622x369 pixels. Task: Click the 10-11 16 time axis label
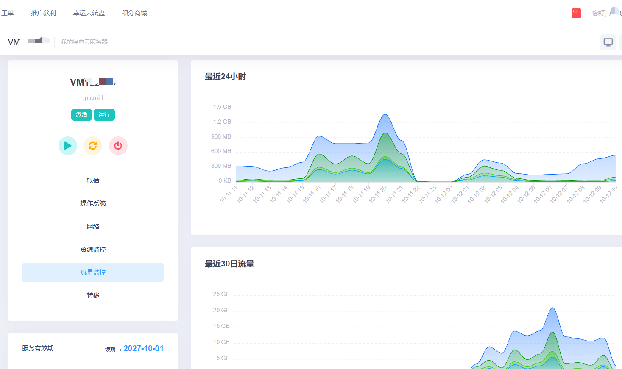click(312, 194)
